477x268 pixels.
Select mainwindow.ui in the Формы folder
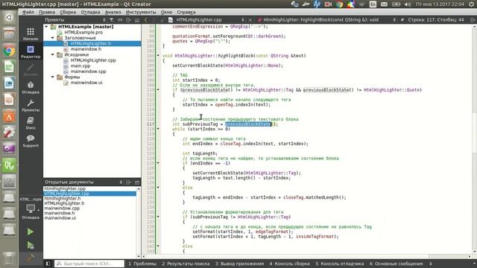pyautogui.click(x=86, y=83)
